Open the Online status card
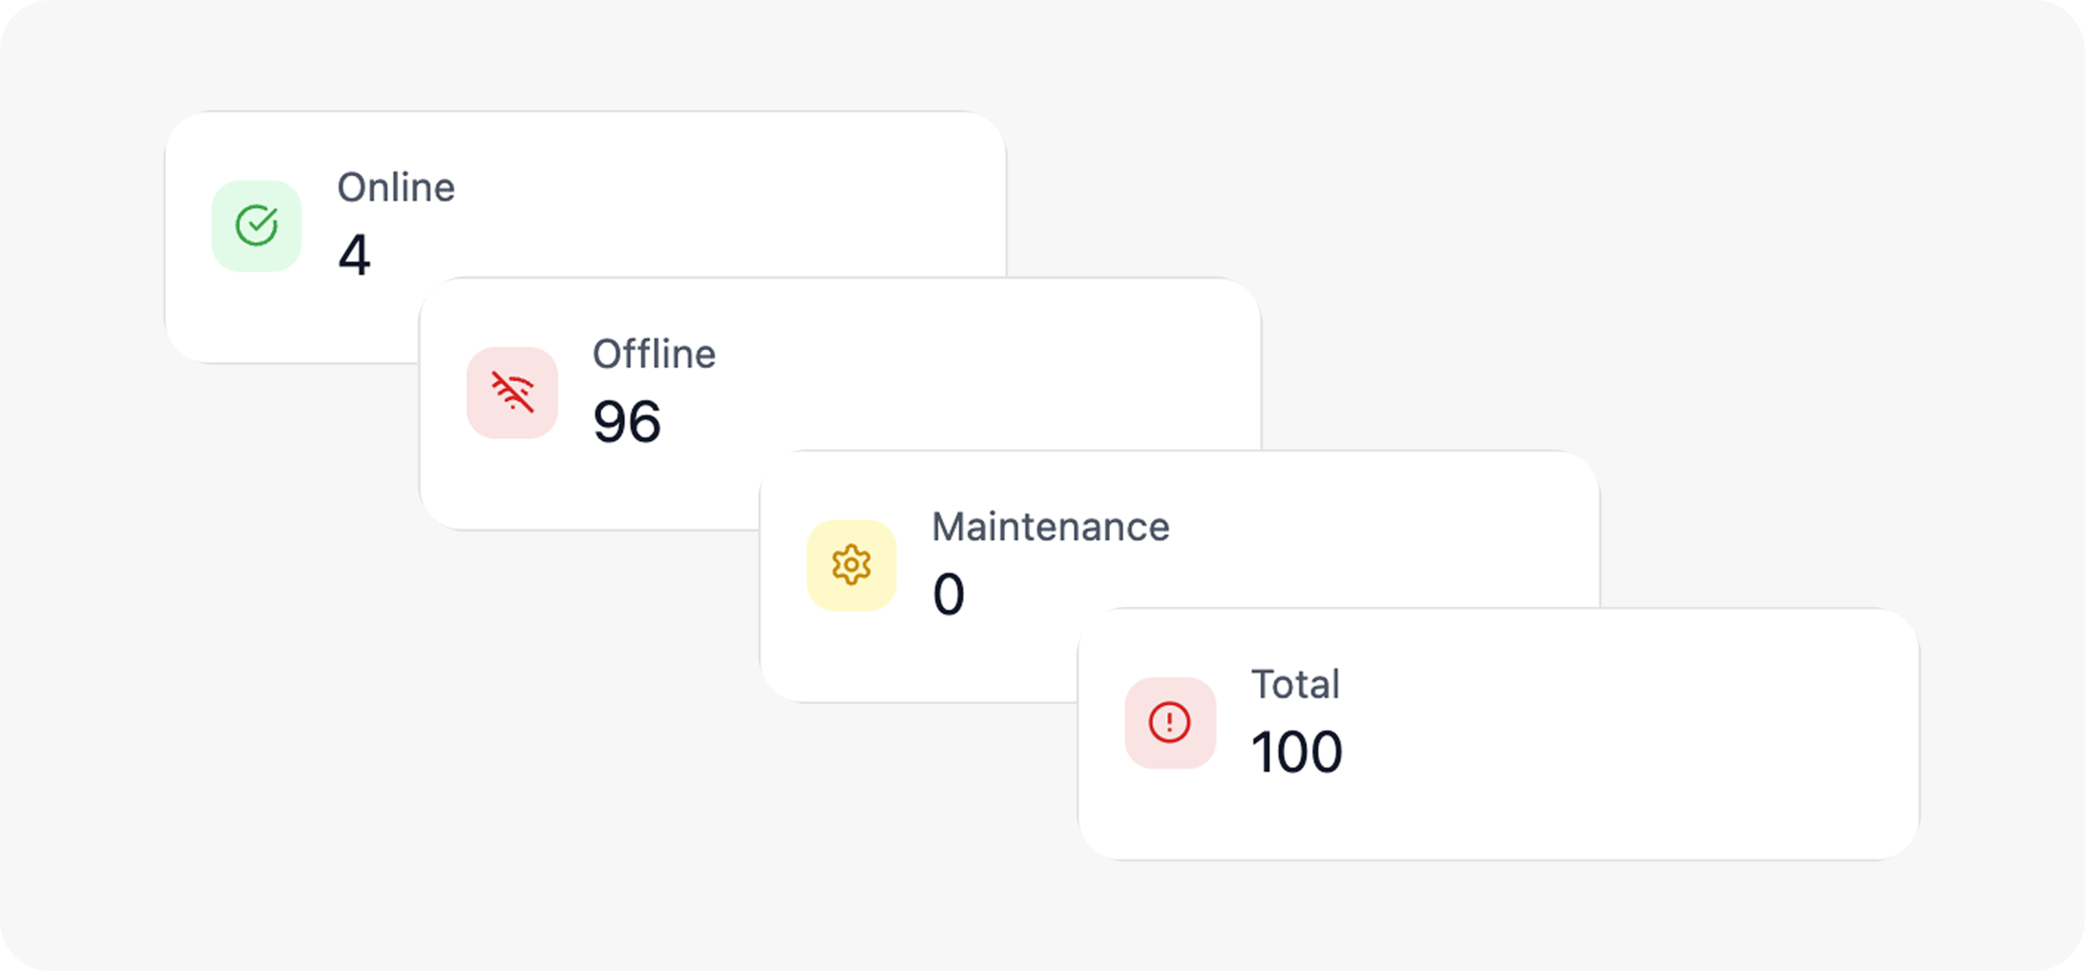The image size is (2085, 971). pyautogui.click(x=692, y=196)
